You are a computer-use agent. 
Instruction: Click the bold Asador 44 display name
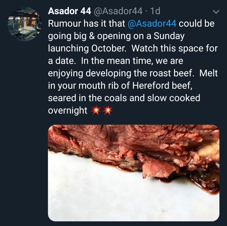click(x=70, y=11)
